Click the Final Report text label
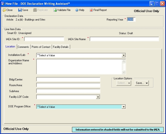The width and height of the screenshot is (166, 134). [100, 10]
